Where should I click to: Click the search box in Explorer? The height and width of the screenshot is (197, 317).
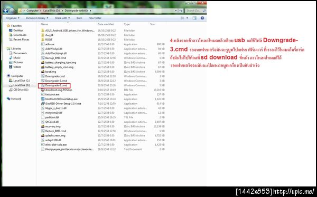coord(195,11)
